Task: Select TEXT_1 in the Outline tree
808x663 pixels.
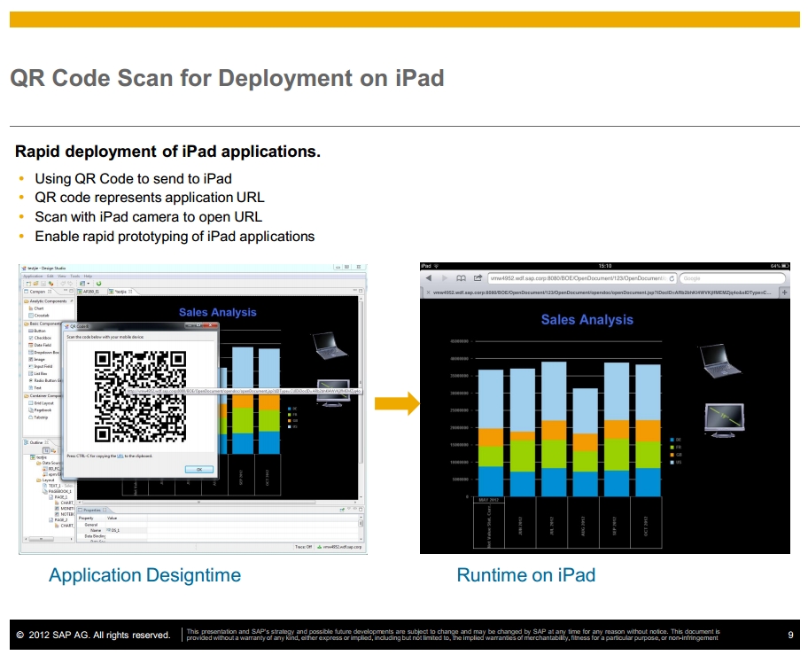Action: (x=58, y=486)
